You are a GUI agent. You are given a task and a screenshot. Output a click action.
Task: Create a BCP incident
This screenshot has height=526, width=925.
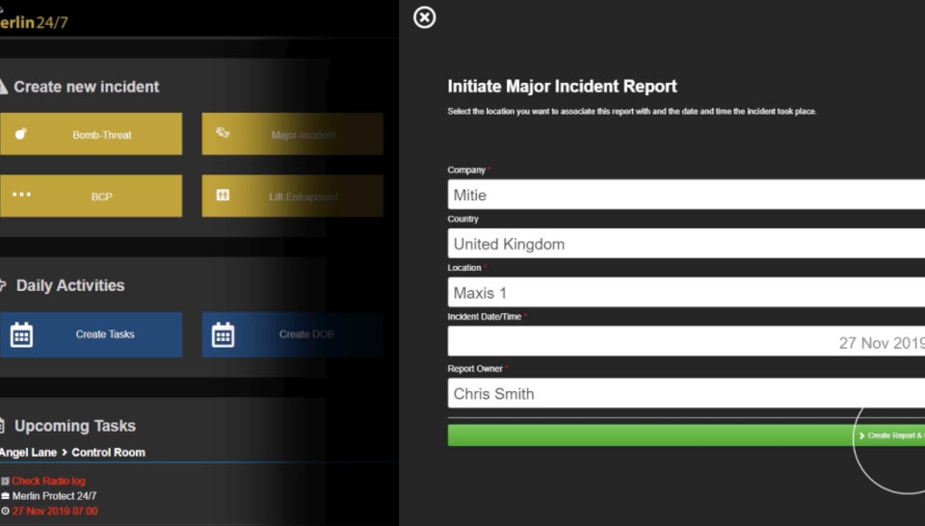pos(91,196)
